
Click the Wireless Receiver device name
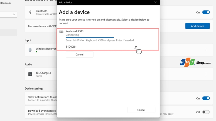46,49
